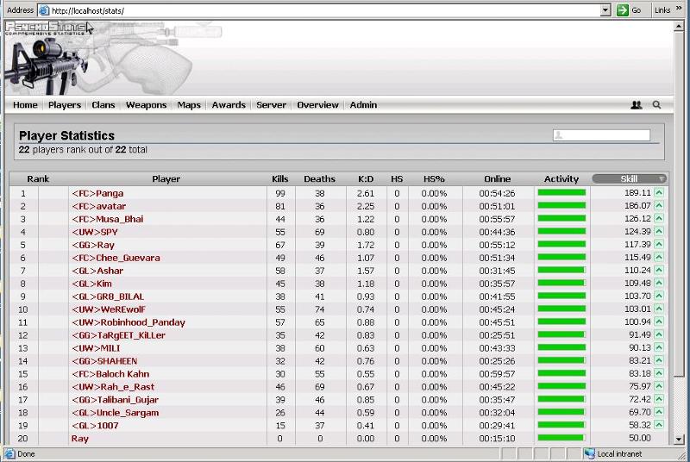Sort by the HS% column header

434,178
